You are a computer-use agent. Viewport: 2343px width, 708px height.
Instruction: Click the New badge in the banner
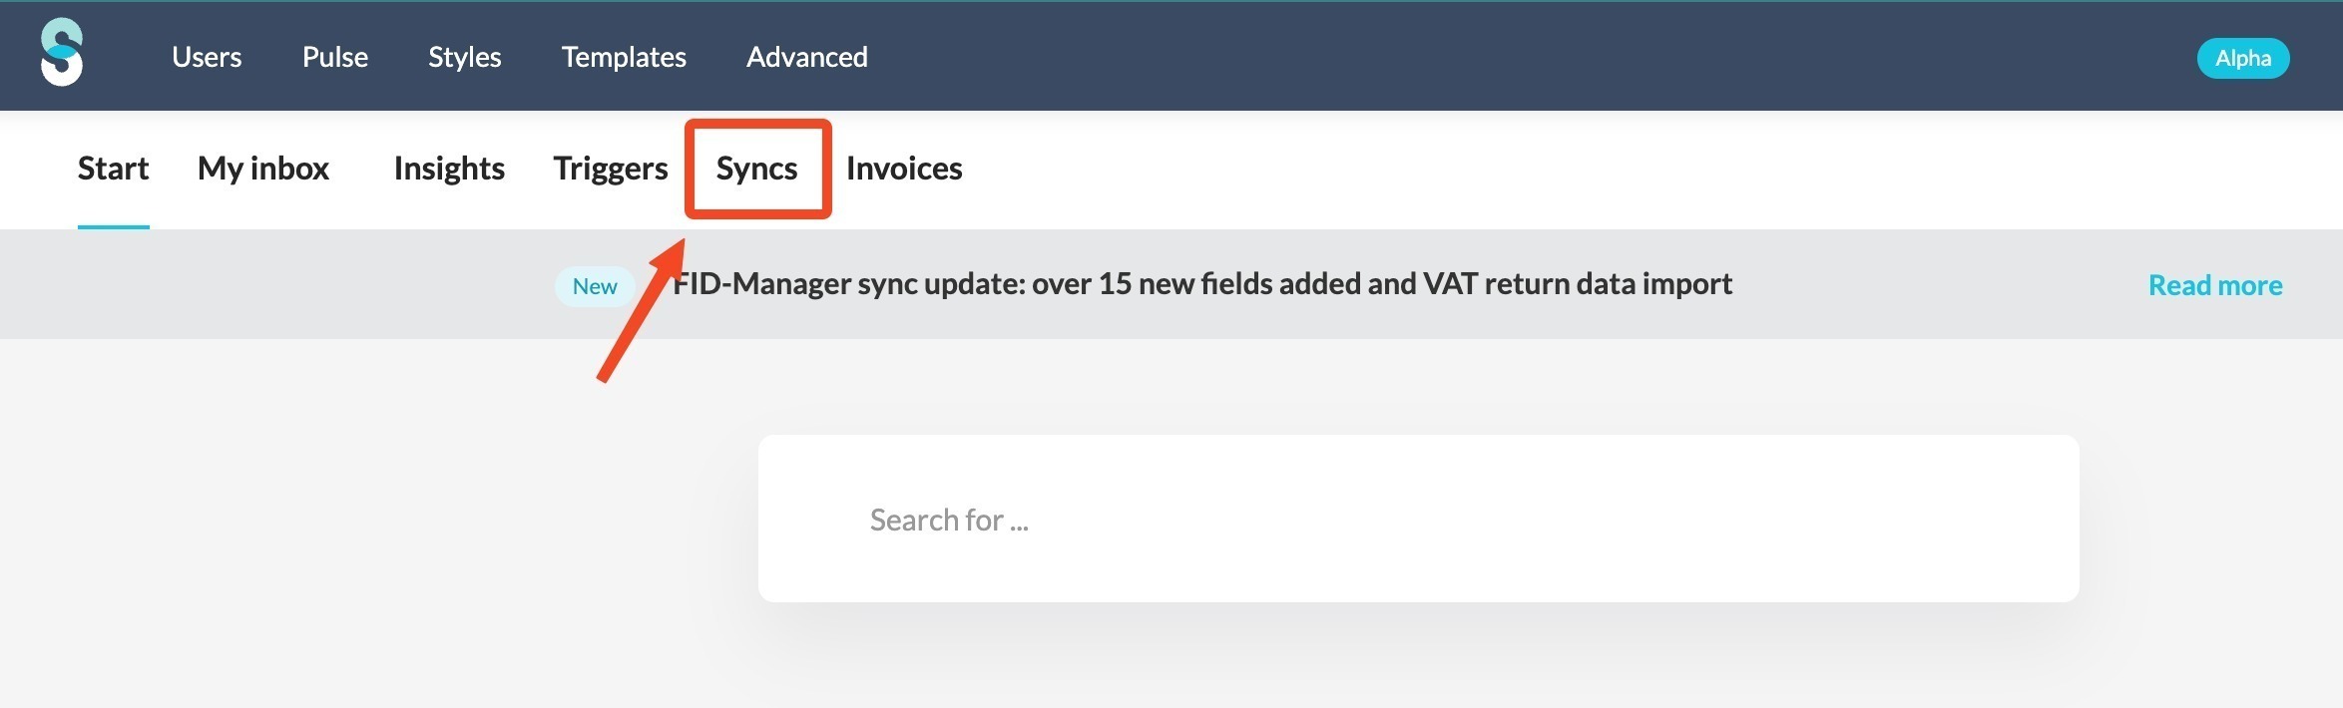pos(595,286)
